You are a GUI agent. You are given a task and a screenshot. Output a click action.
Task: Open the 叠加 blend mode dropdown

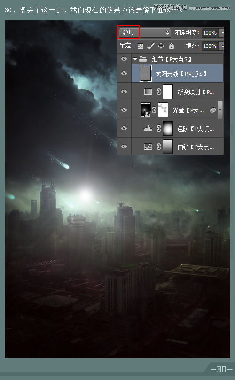click(x=145, y=33)
